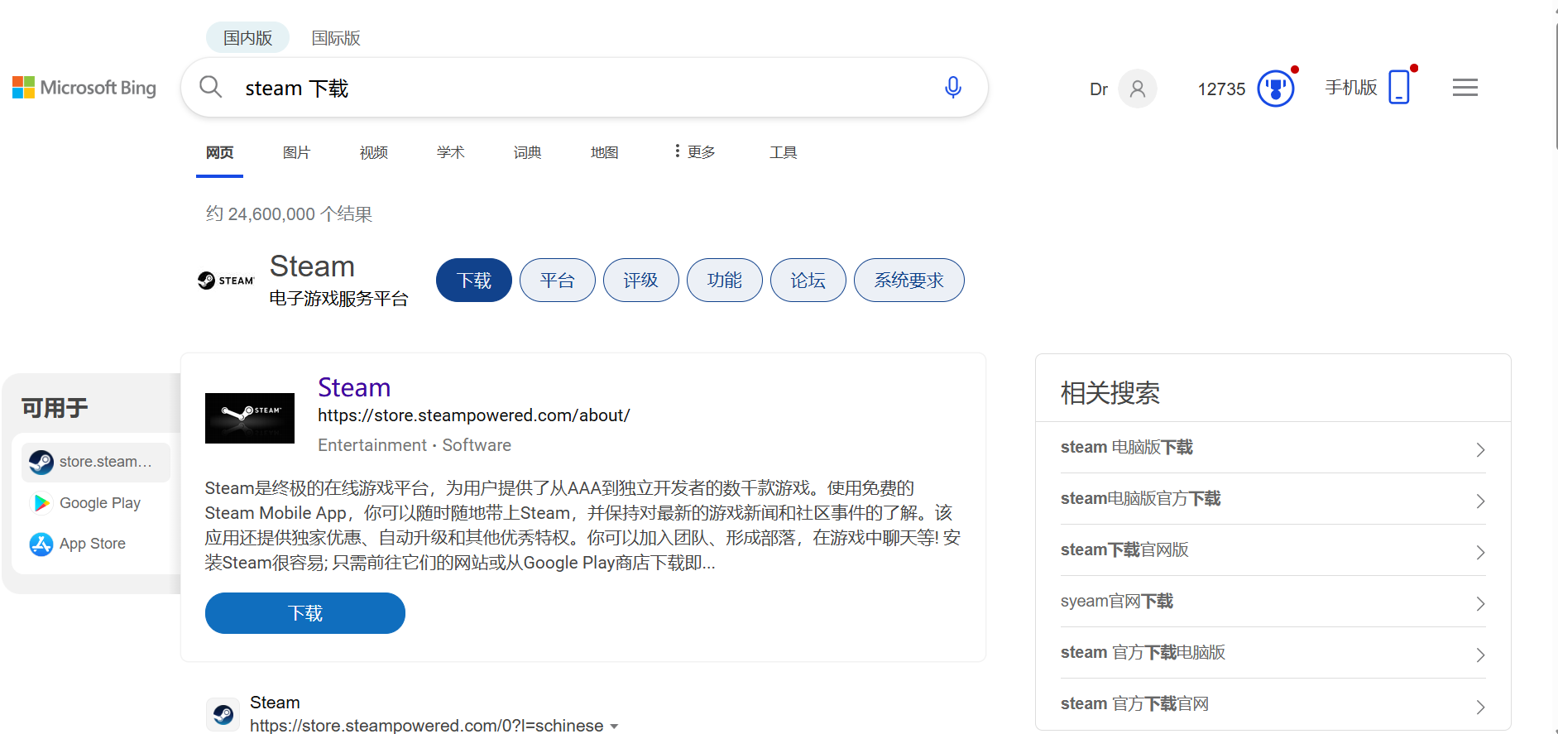Expand the 更多 search categories menu

coord(695,152)
